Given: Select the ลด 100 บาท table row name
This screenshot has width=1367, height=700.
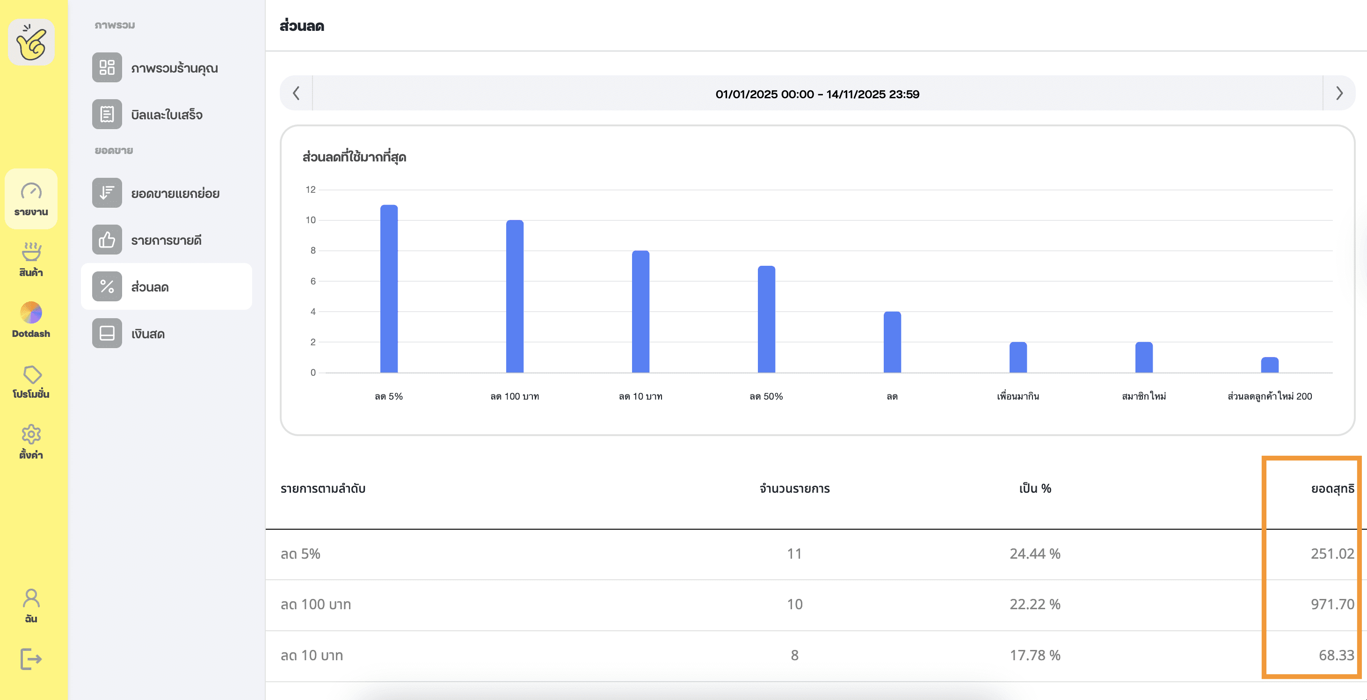Looking at the screenshot, I should [x=316, y=605].
